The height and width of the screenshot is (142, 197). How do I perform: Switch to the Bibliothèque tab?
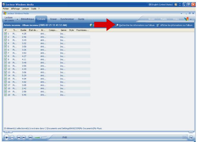point(27,19)
